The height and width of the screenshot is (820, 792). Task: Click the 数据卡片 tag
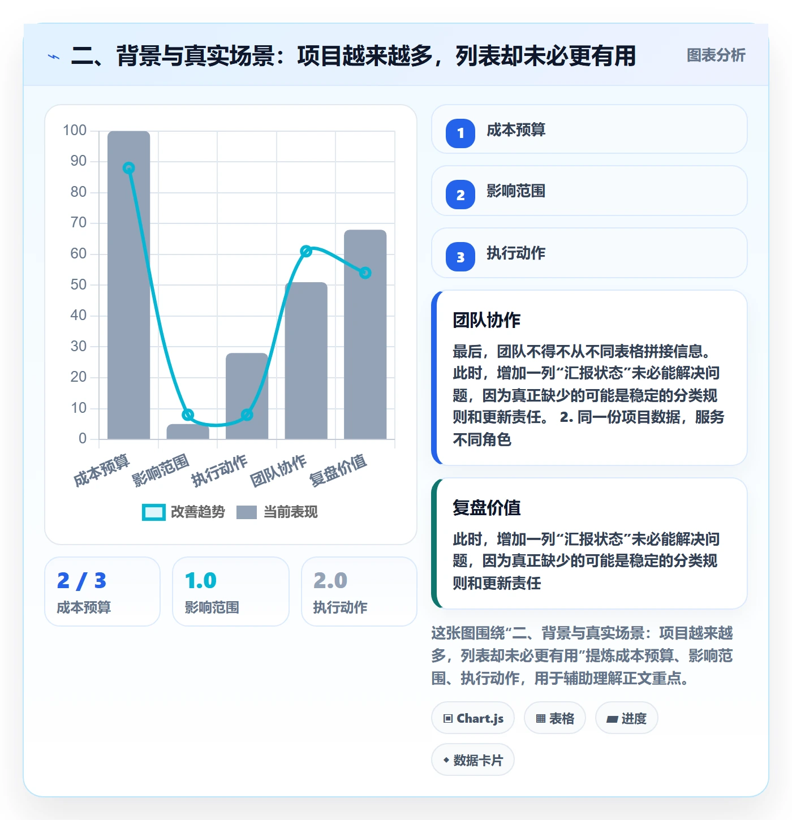pos(473,760)
